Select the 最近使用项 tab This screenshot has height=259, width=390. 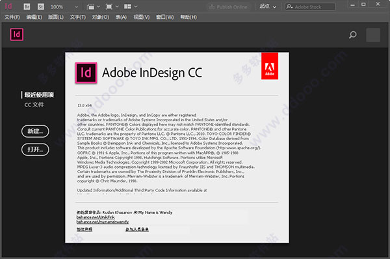pyautogui.click(x=39, y=95)
